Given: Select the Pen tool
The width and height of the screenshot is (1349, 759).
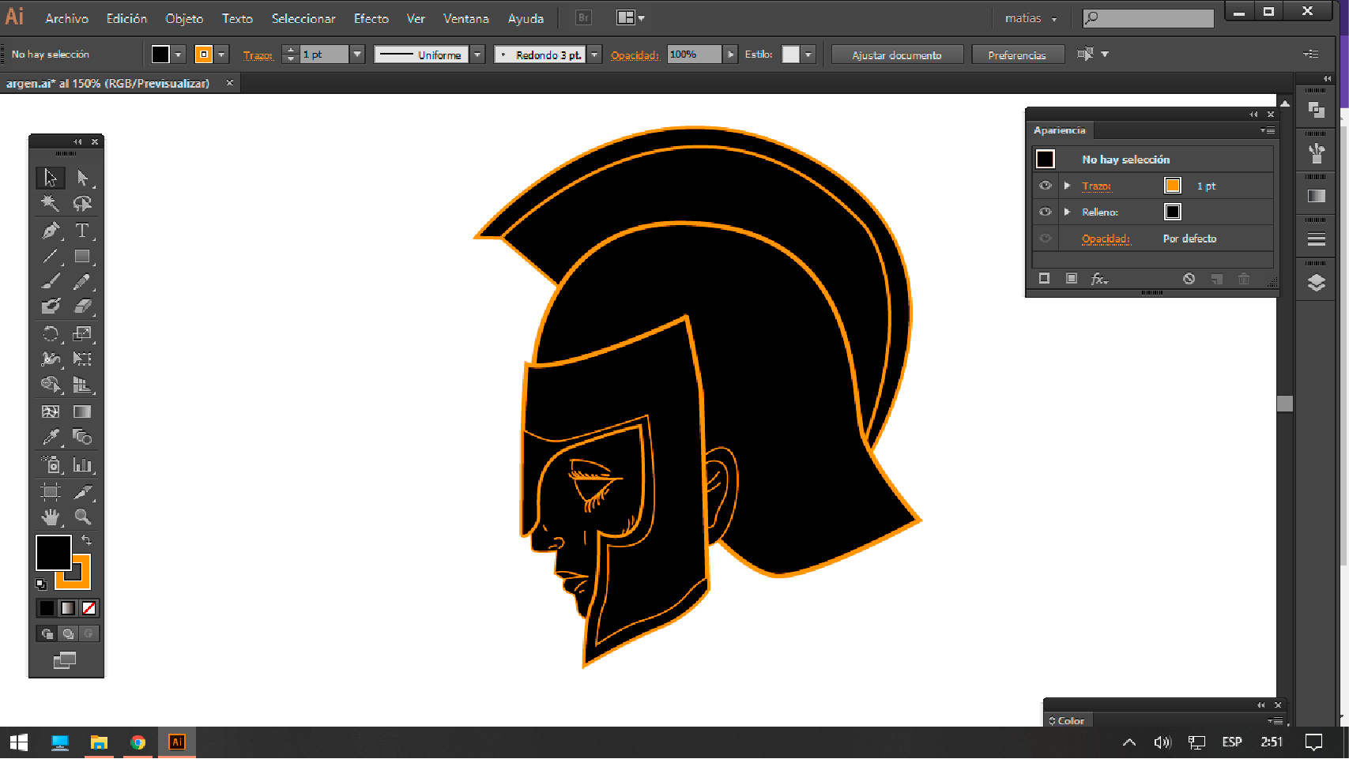Looking at the screenshot, I should pyautogui.click(x=51, y=231).
